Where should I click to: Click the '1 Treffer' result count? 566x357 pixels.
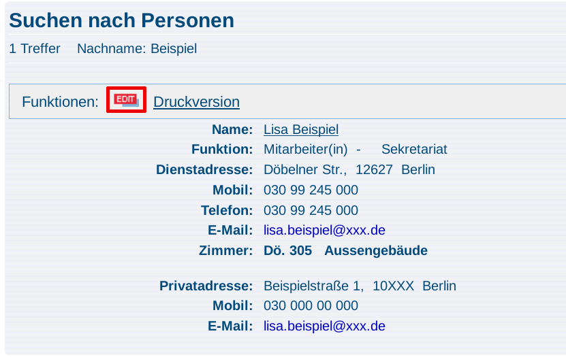(x=35, y=49)
